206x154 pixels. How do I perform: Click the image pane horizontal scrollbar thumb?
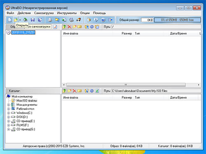[x=126, y=85]
